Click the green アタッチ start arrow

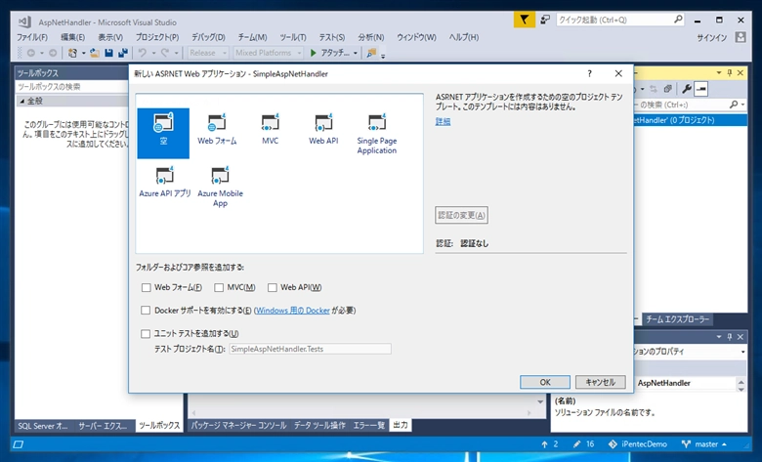pyautogui.click(x=314, y=53)
